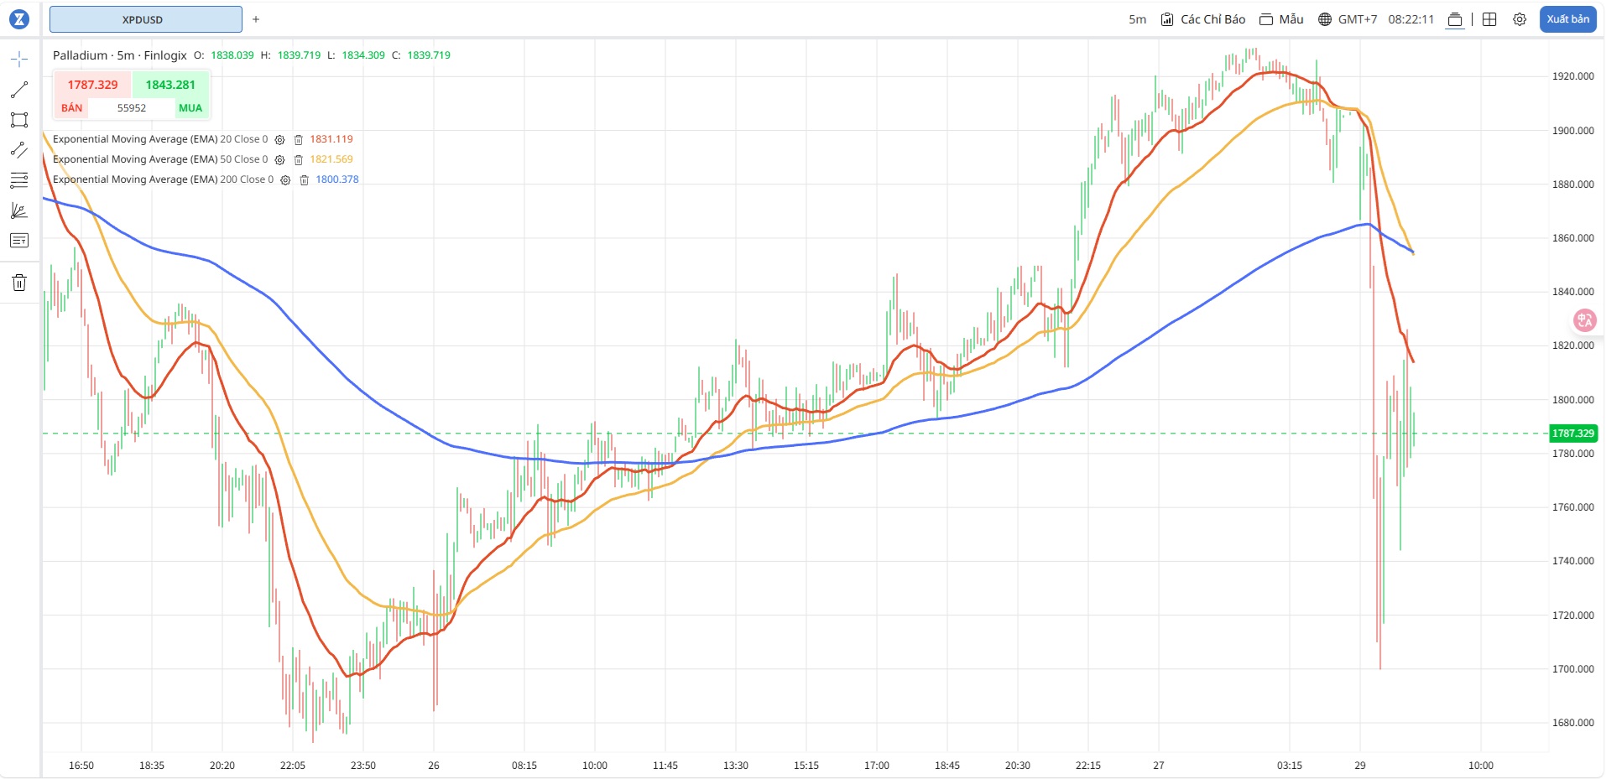Select the fan lines drawing tool
Image resolution: width=1606 pixels, height=779 pixels.
coord(19,210)
